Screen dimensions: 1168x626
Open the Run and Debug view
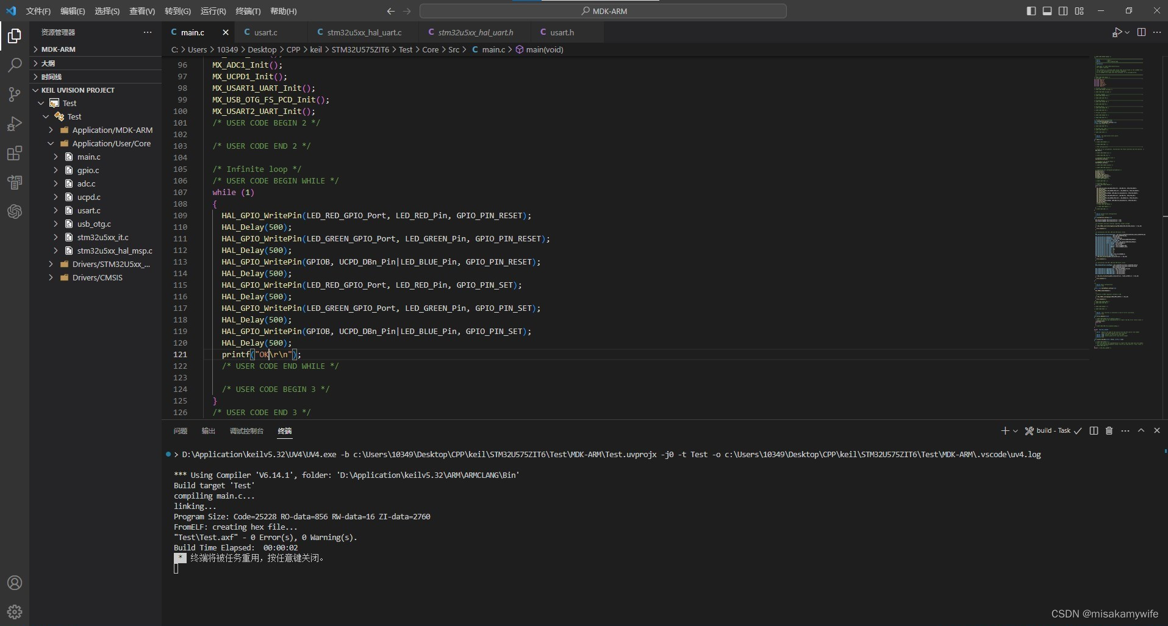pos(15,124)
